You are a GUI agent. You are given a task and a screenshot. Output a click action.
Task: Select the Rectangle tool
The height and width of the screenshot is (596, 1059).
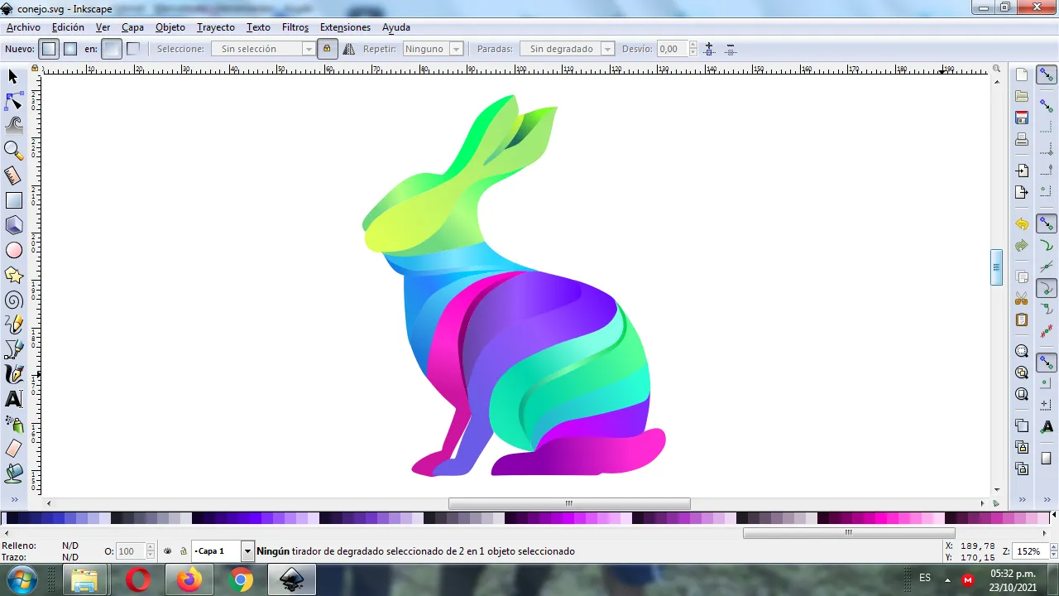[x=13, y=200]
